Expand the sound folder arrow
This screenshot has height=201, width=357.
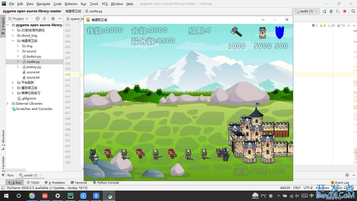18,51
